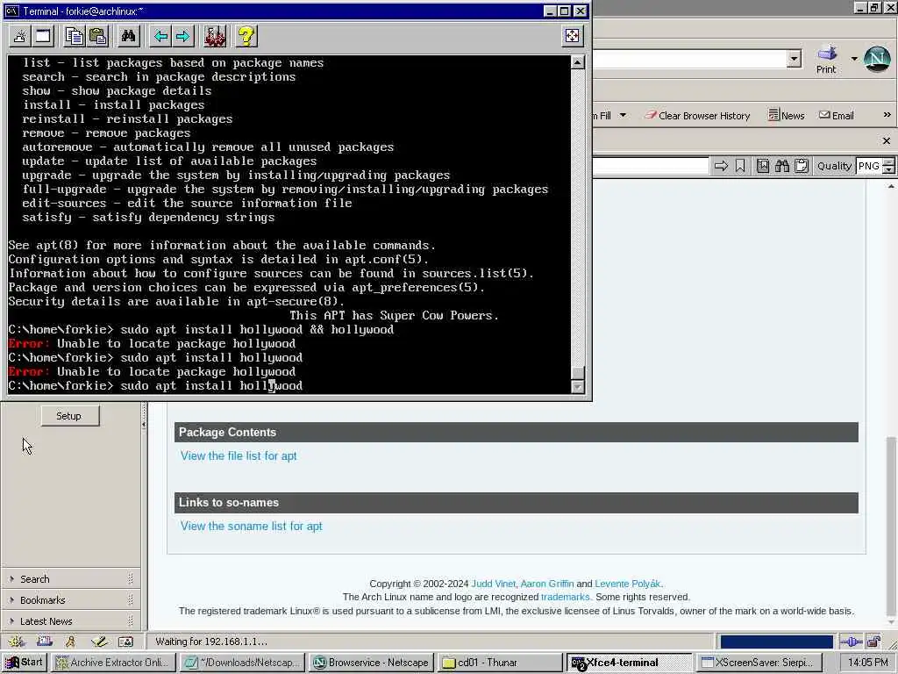Open Email in the personal toolbar
This screenshot has width=898, height=674.
click(836, 115)
